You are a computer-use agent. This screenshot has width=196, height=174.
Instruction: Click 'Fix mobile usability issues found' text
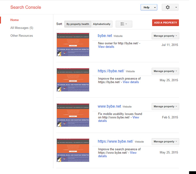(120, 114)
